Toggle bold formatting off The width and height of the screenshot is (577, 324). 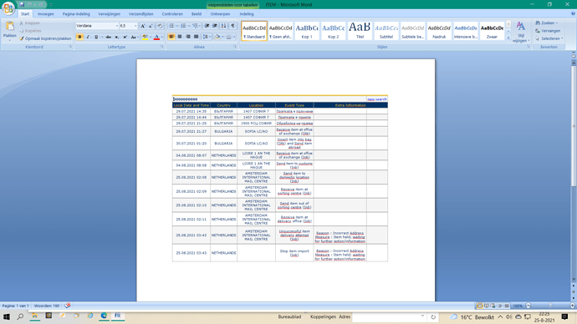coord(79,37)
